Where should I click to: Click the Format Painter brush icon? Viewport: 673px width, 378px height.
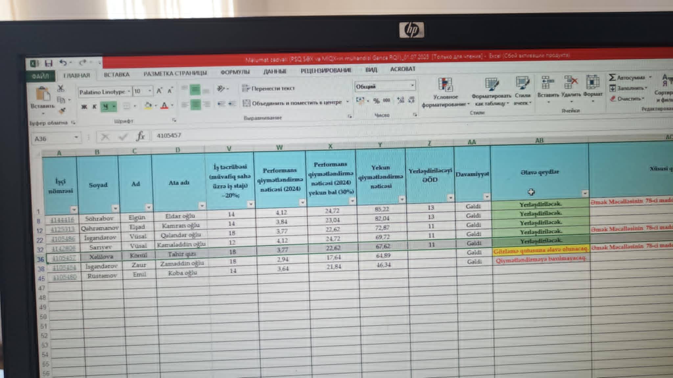62,111
